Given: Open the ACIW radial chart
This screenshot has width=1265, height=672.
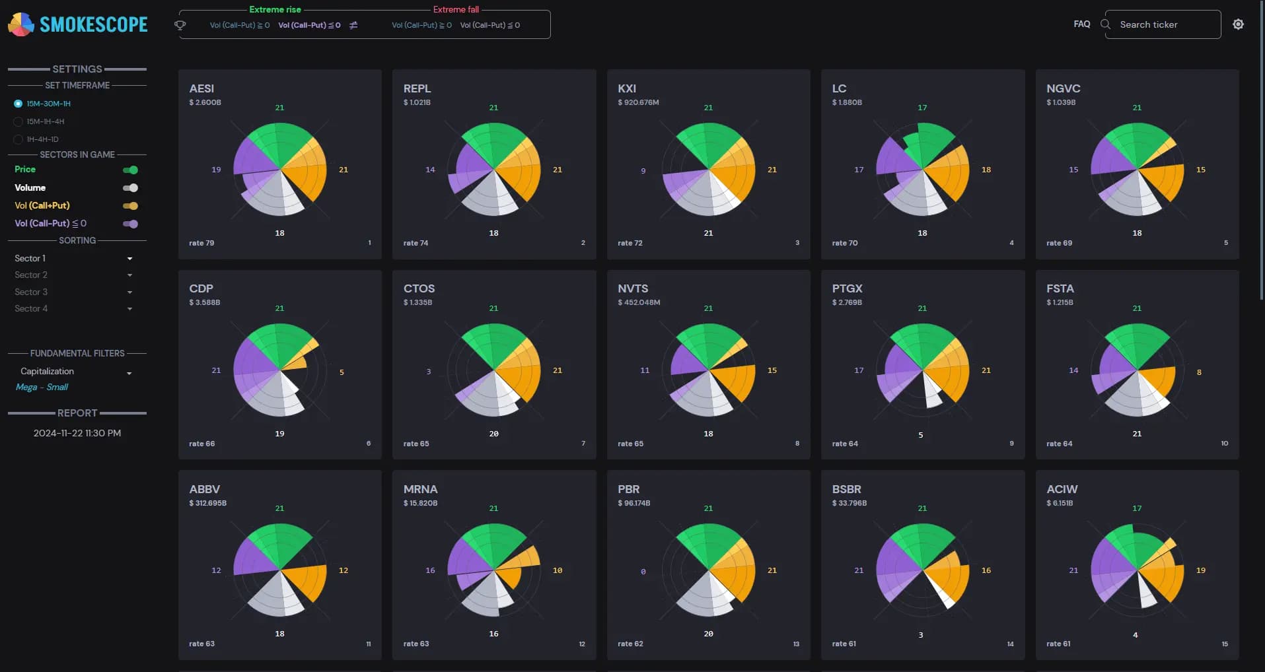Looking at the screenshot, I should pyautogui.click(x=1138, y=570).
